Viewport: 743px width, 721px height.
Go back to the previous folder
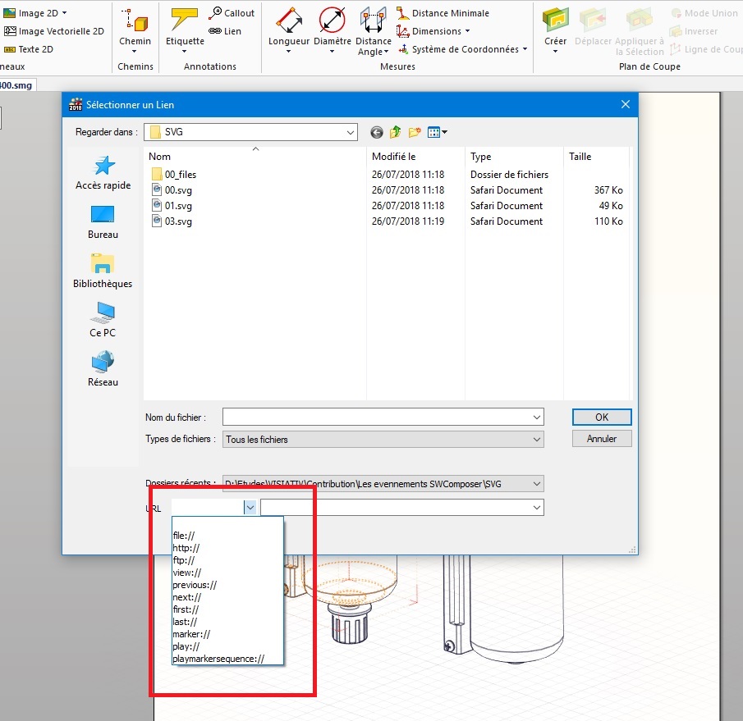click(377, 132)
